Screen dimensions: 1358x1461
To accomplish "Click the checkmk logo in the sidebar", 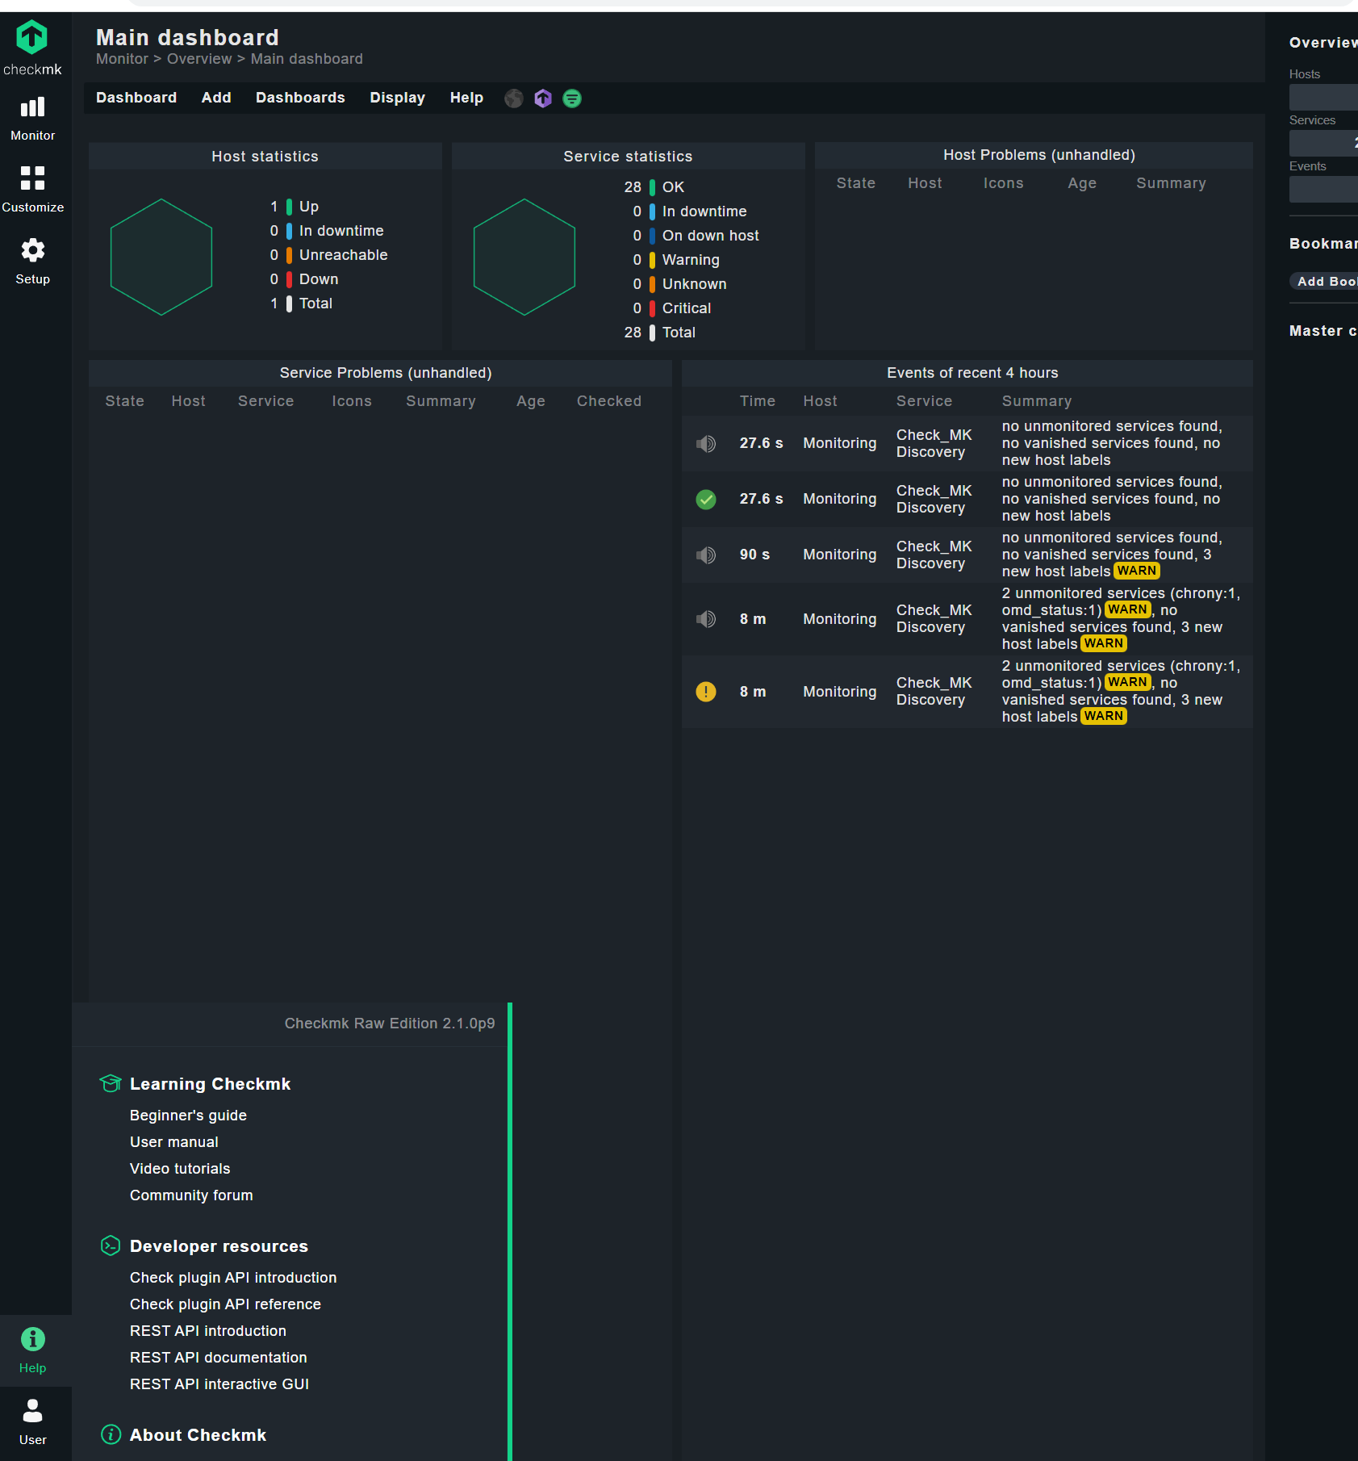I will point(32,38).
